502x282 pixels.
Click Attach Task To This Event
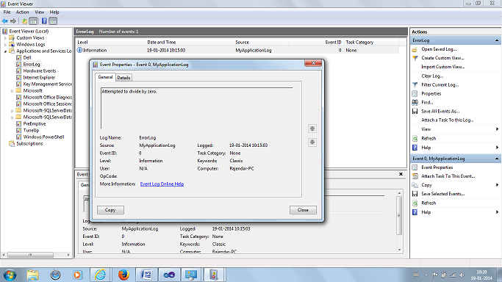[448, 176]
